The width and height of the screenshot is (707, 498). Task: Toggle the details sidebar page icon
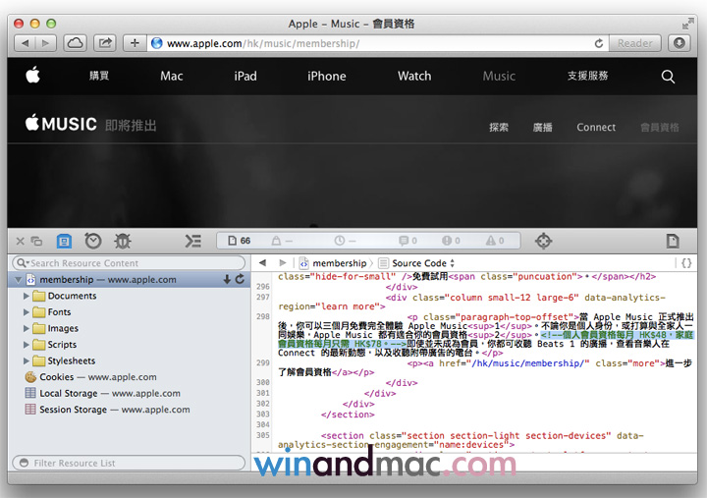[x=673, y=241]
